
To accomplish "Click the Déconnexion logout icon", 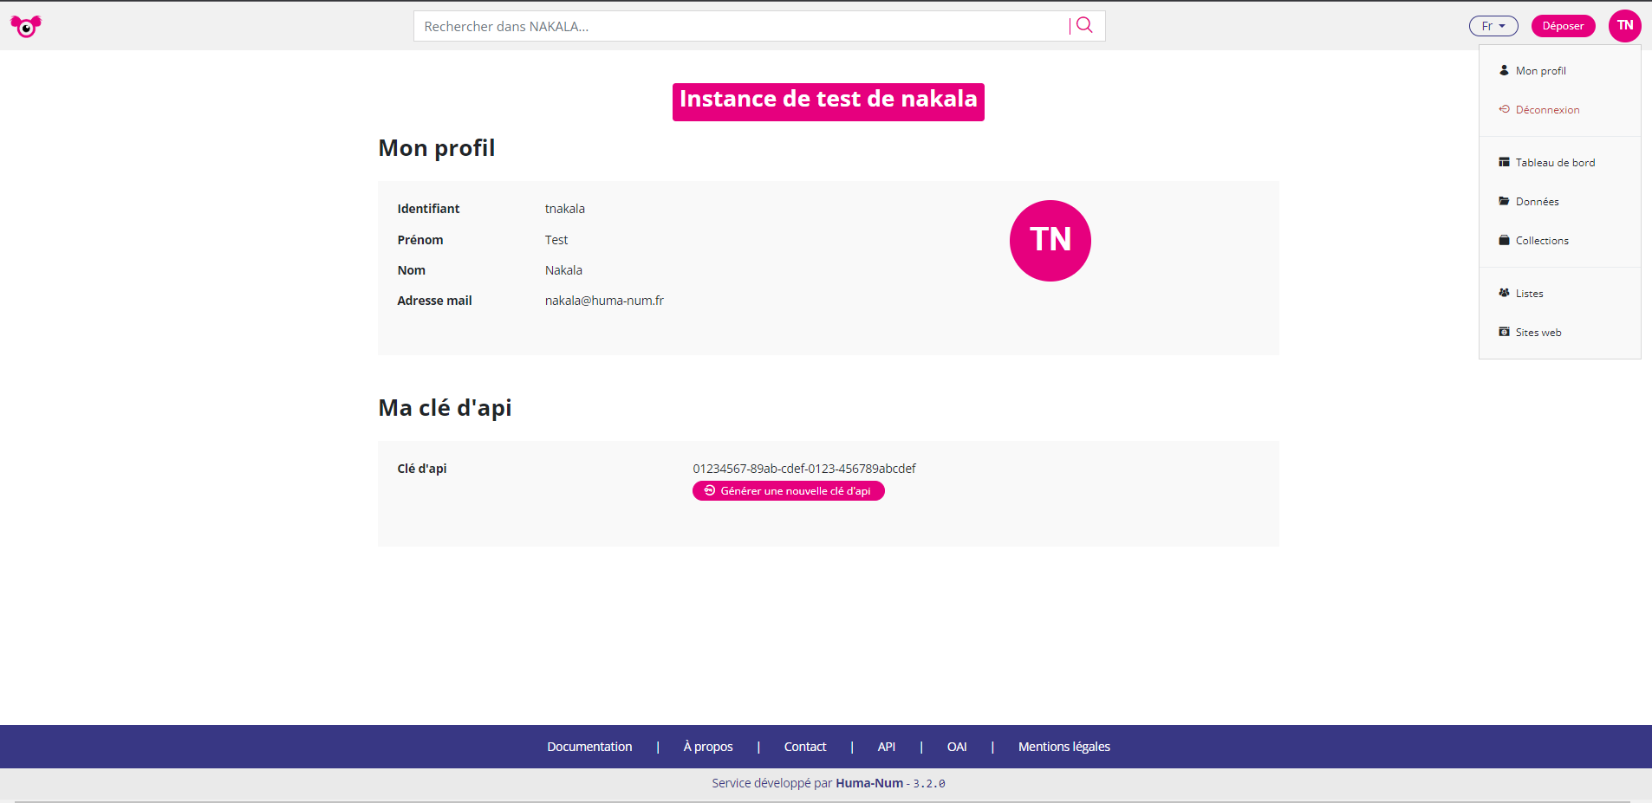I will tap(1504, 109).
